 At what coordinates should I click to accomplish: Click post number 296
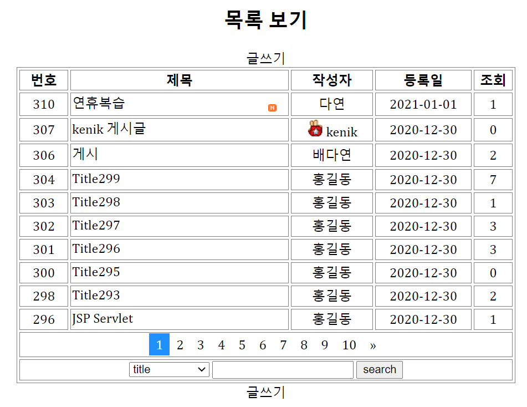coord(44,319)
